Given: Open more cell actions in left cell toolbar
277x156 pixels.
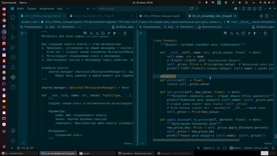Looking at the screenshot, I should (x=120, y=33).
